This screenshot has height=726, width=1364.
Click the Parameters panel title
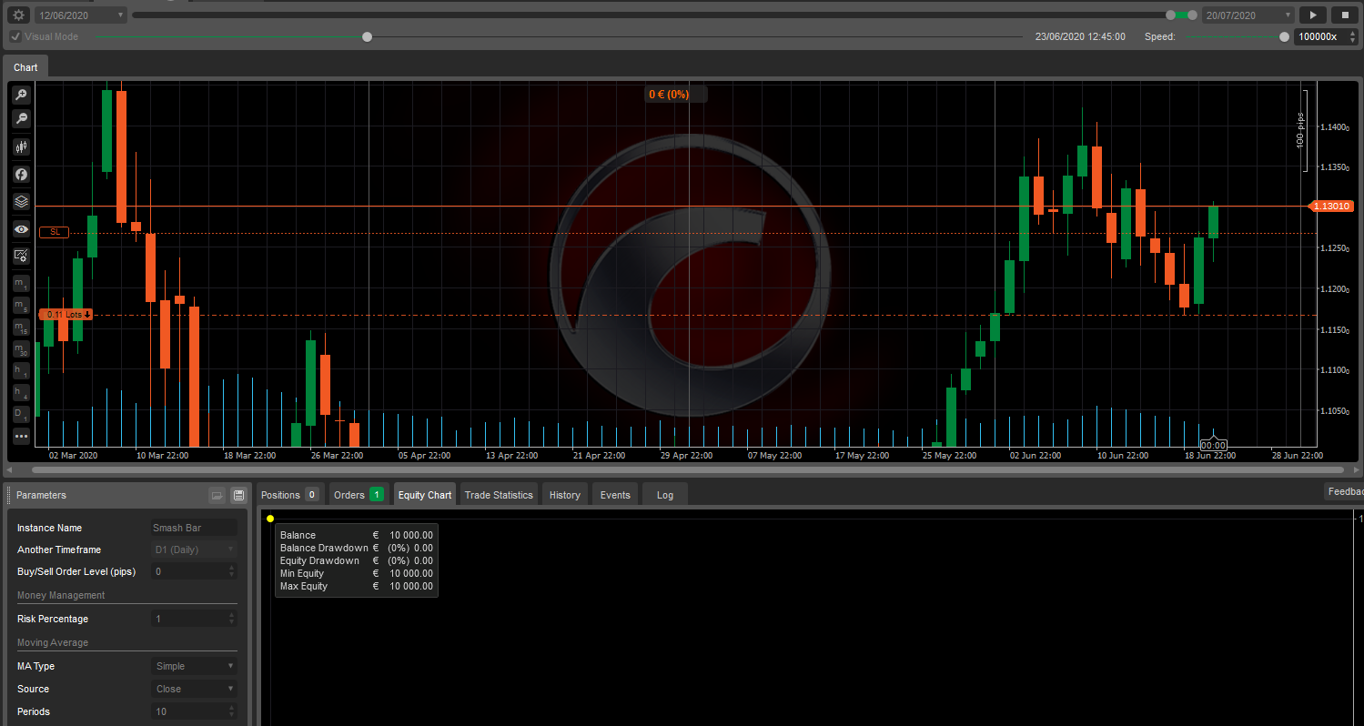point(41,495)
